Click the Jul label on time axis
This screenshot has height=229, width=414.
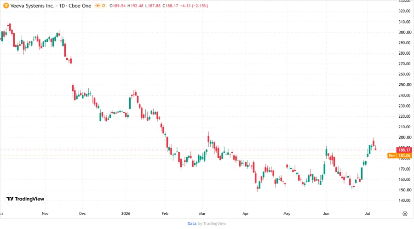pos(367,213)
